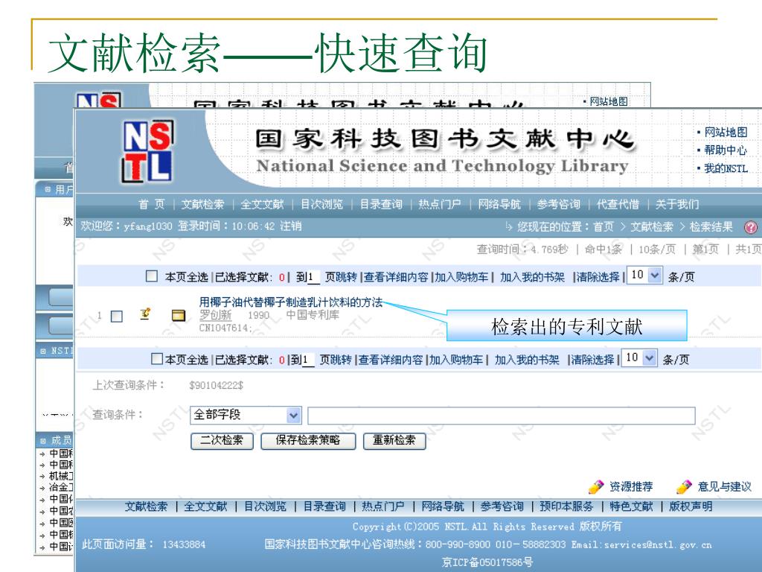Screen dimensions: 762x572
Task: Click the 重新检索 button
Action: pos(394,441)
